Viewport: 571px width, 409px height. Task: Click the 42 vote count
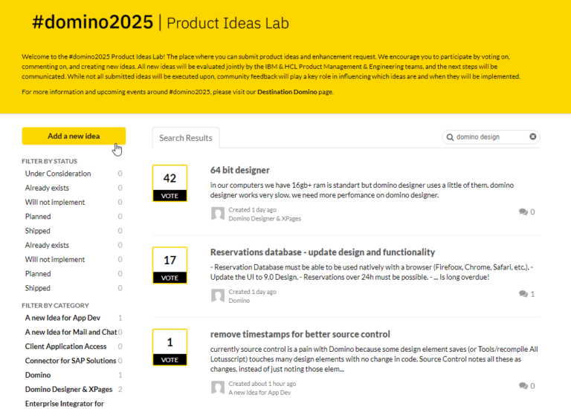pos(170,178)
